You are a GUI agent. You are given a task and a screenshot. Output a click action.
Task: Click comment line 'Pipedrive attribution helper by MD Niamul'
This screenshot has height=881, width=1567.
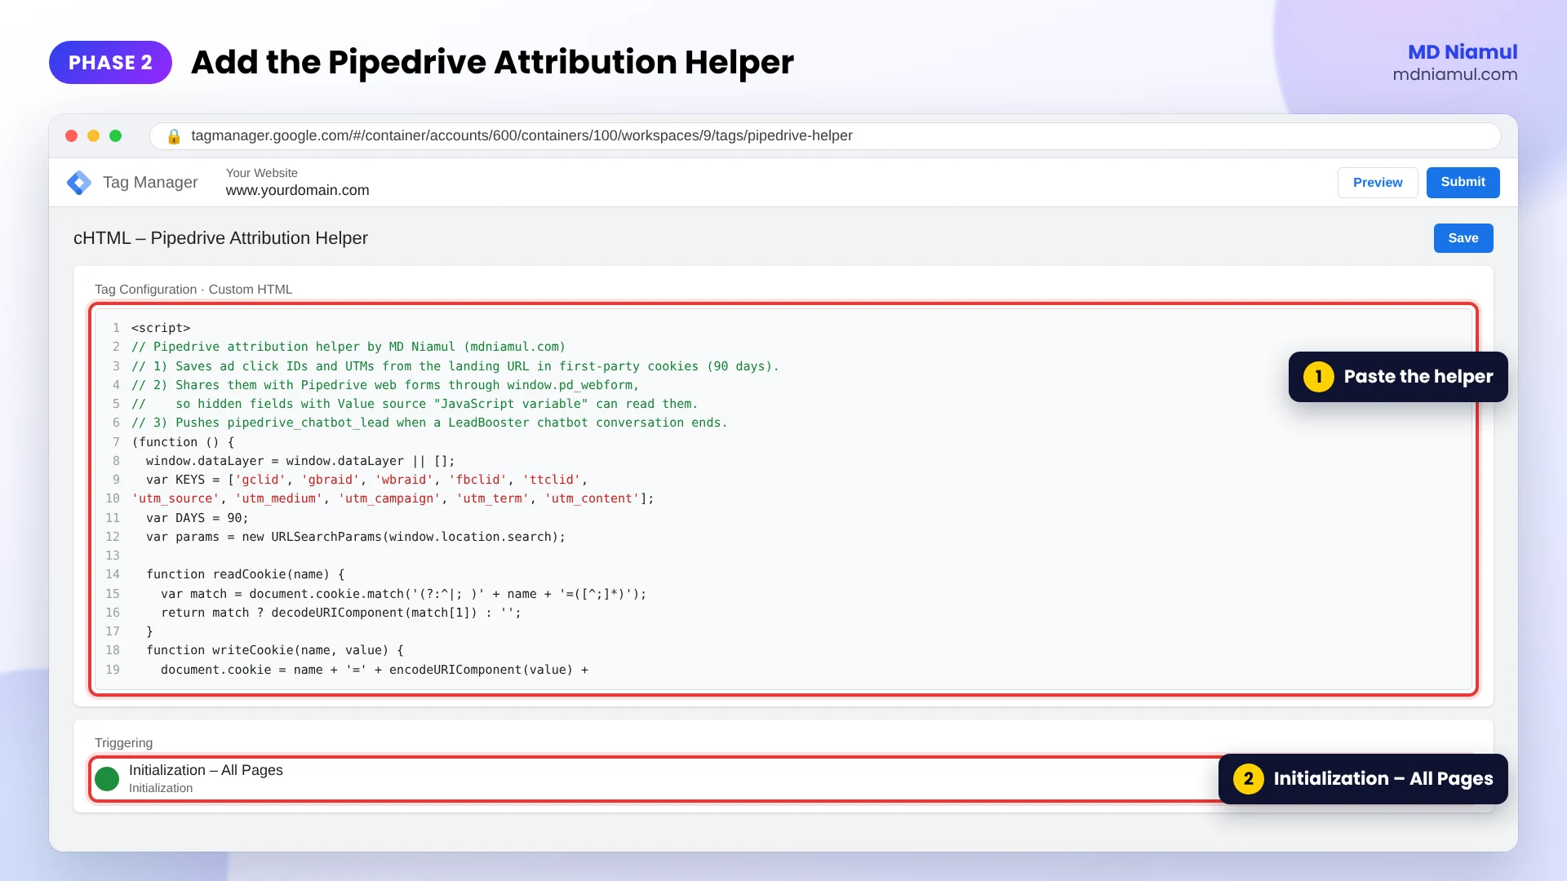[x=348, y=347]
